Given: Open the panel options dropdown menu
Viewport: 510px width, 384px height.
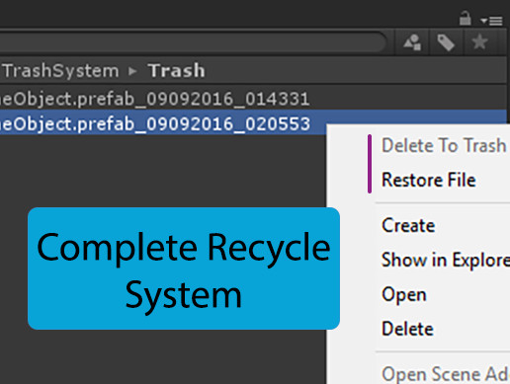Looking at the screenshot, I should click(x=491, y=21).
